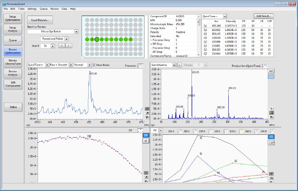The height and width of the screenshot is (191, 298).
Task: Select zoom tool on product ion graph
Action: click(x=271, y=112)
